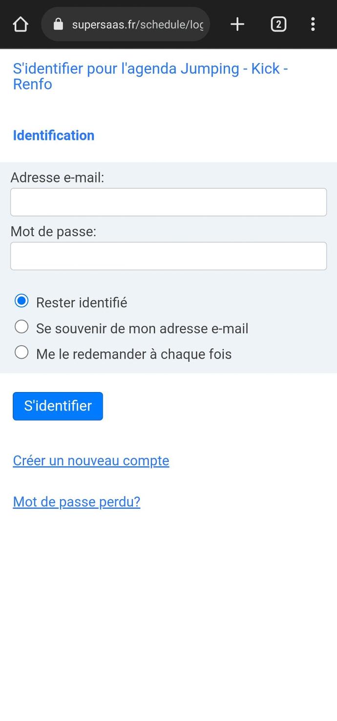Click the 'Me le redemander à chaque fois' label text
The width and height of the screenshot is (337, 721).
pos(134,354)
